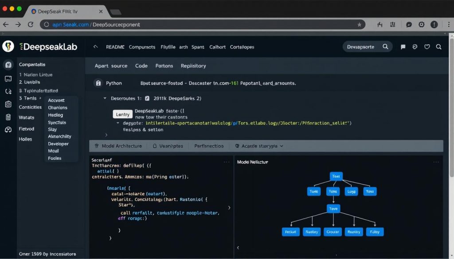Open Consicities sidebar item
454x259 pixels.
pos(30,107)
